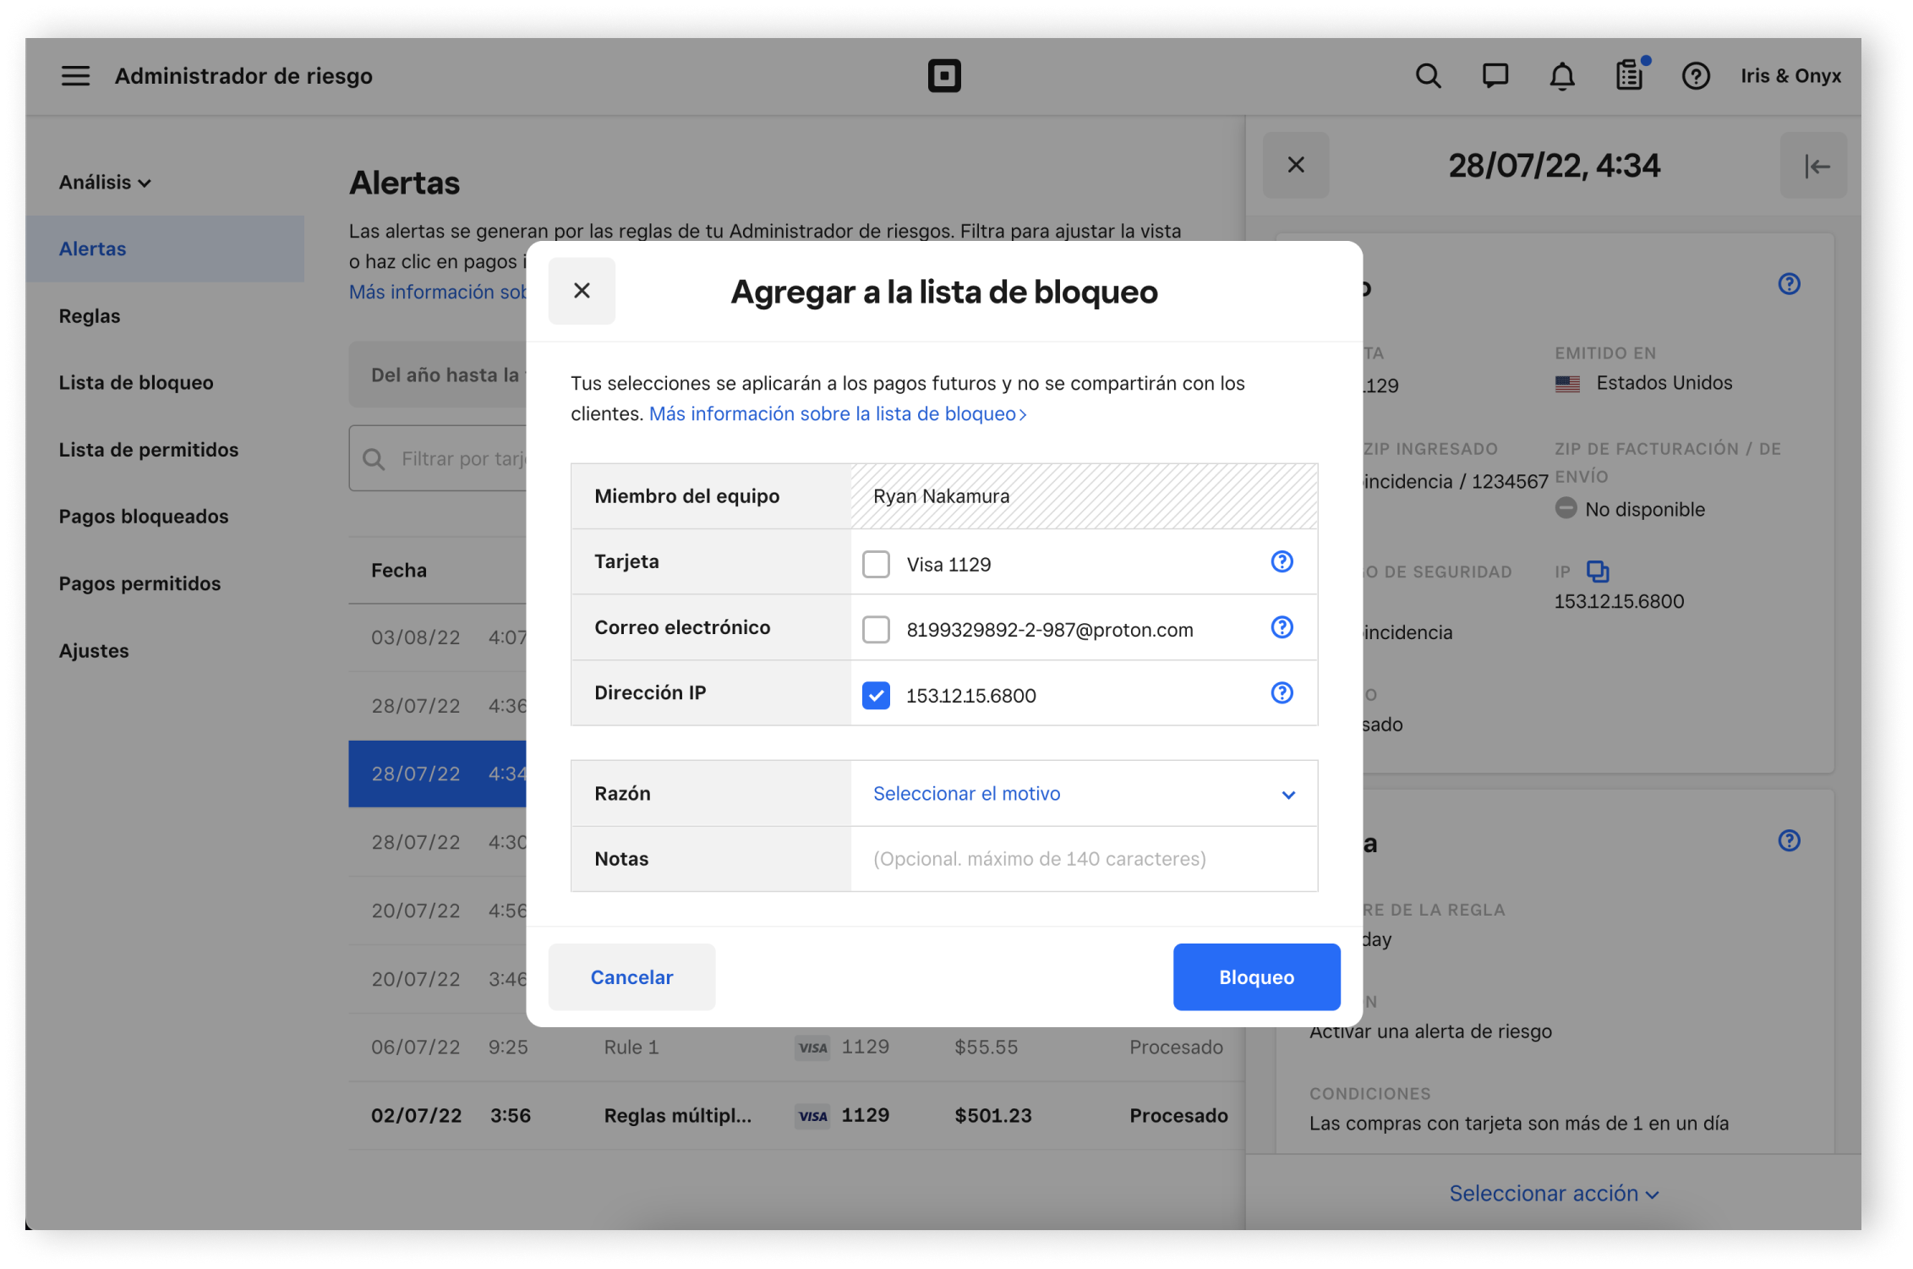
Task: Select the 20/07/22 4:56 alert row
Action: pos(438,911)
